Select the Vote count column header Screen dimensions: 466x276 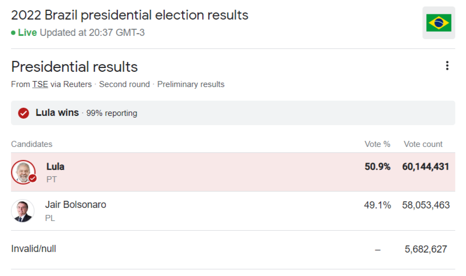pyautogui.click(x=423, y=144)
